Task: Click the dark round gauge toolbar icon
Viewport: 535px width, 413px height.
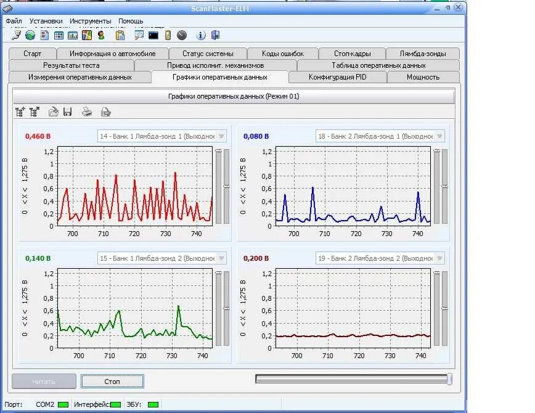Action: 182,35
